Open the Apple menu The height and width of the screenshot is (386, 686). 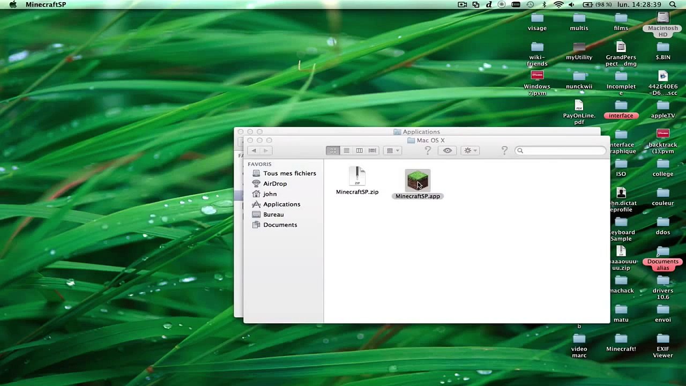[x=13, y=5]
